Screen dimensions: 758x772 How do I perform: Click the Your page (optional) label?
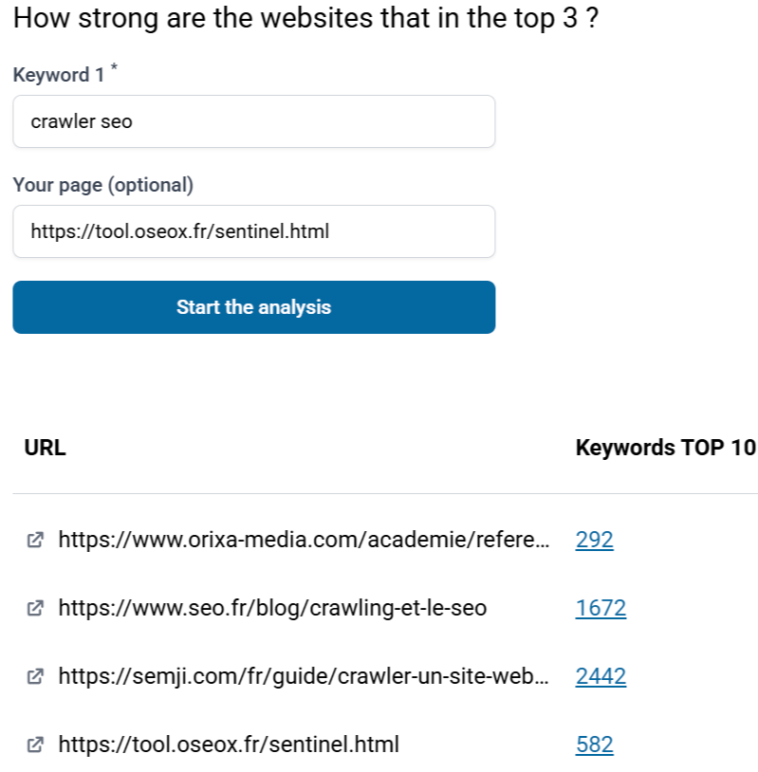(103, 186)
